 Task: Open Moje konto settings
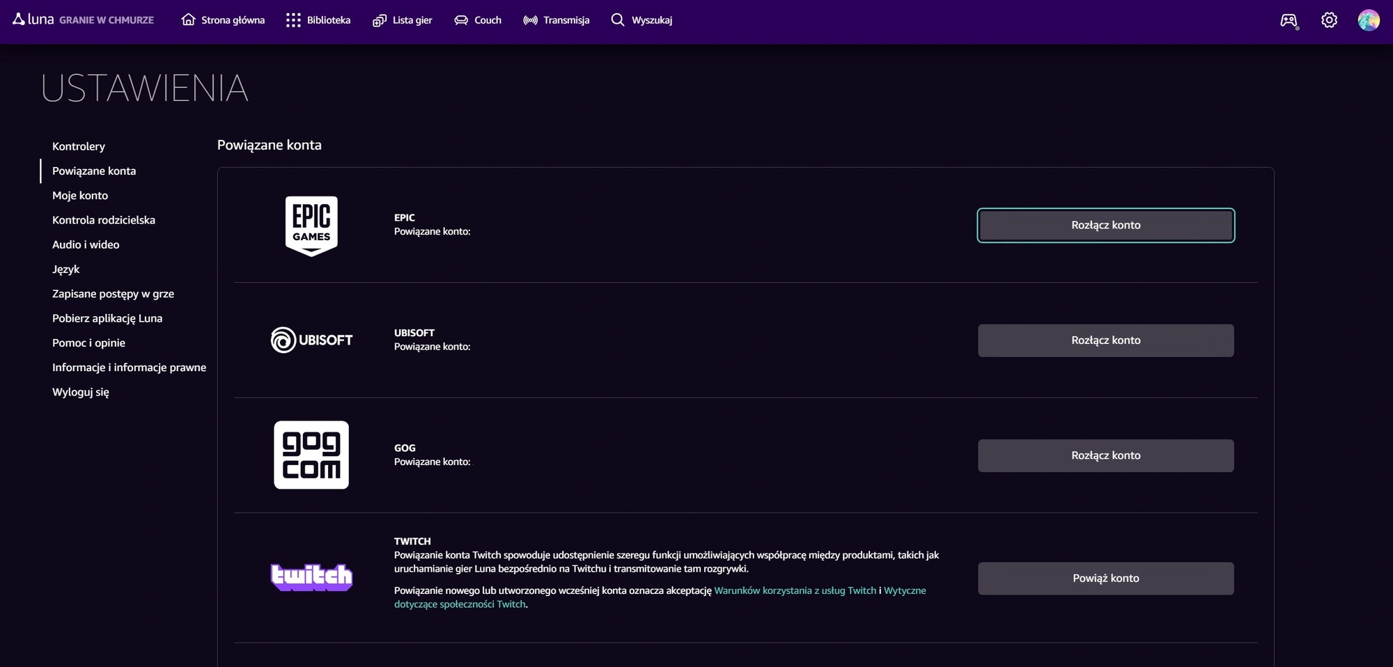pos(80,196)
